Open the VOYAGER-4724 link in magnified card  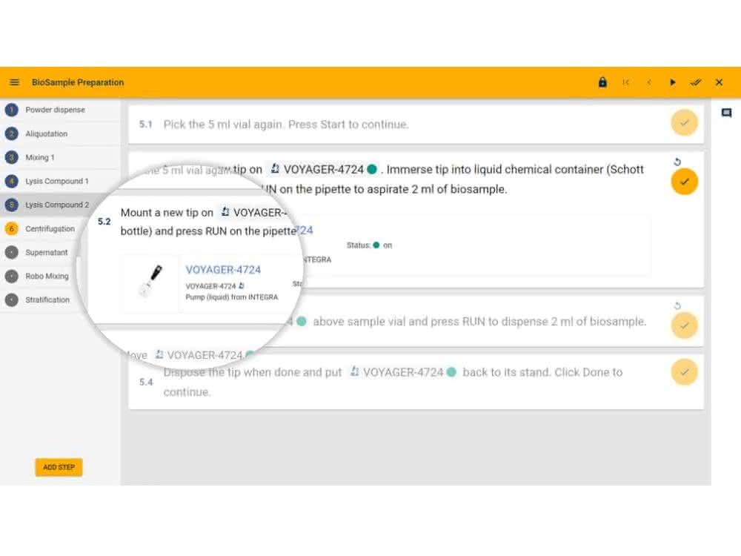(x=223, y=270)
